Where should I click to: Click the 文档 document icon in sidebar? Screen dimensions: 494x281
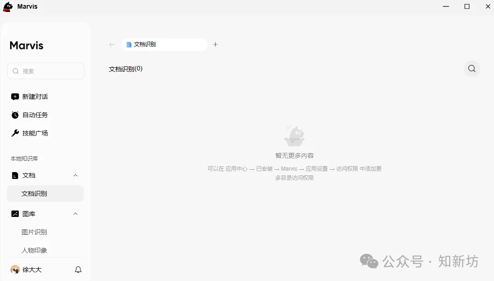point(15,175)
